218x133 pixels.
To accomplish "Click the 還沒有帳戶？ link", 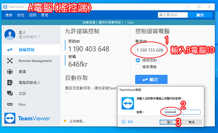I will coord(29,37).
